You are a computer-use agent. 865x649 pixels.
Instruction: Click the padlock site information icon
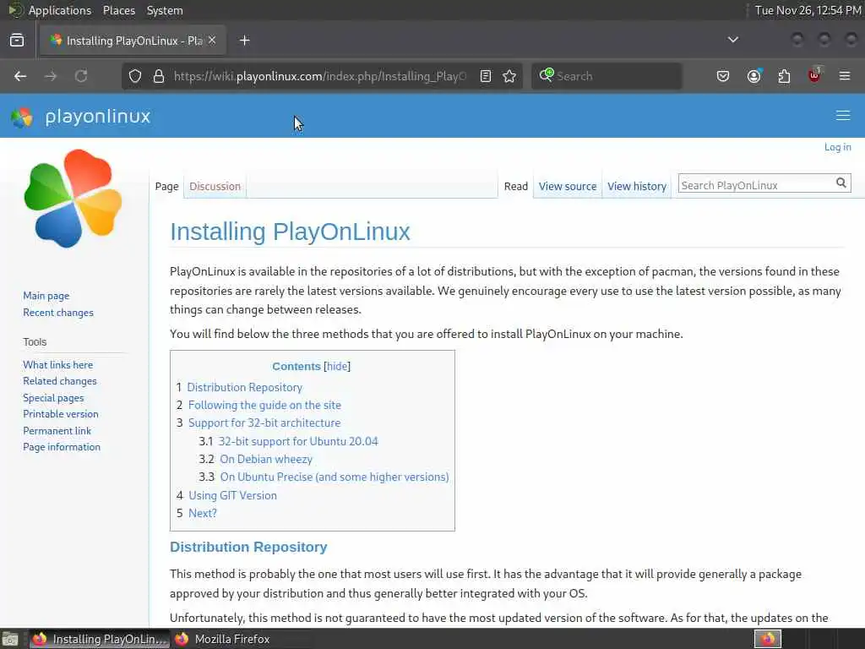coord(159,76)
